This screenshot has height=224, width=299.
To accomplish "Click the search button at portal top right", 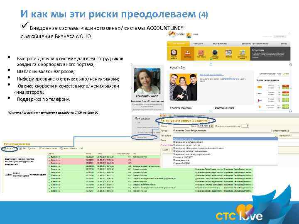I will [x=280, y=37].
